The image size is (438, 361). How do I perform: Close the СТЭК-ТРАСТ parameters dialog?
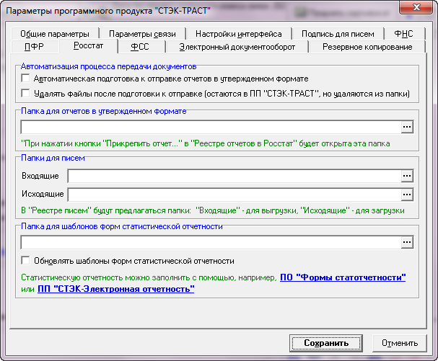coord(416,7)
